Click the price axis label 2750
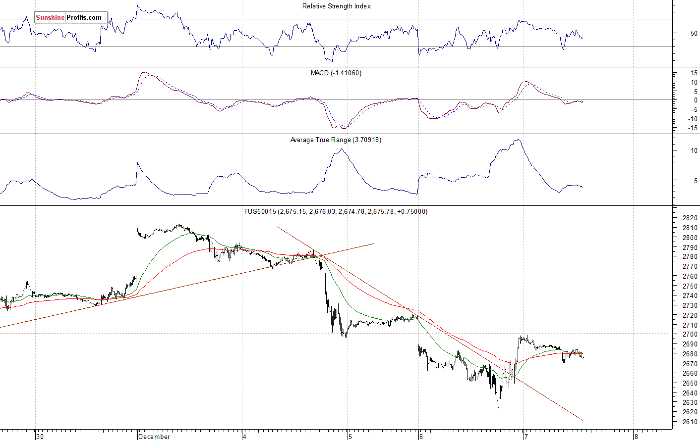The image size is (700, 440). (x=690, y=287)
